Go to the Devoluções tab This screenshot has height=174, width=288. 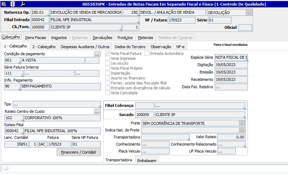(102, 38)
